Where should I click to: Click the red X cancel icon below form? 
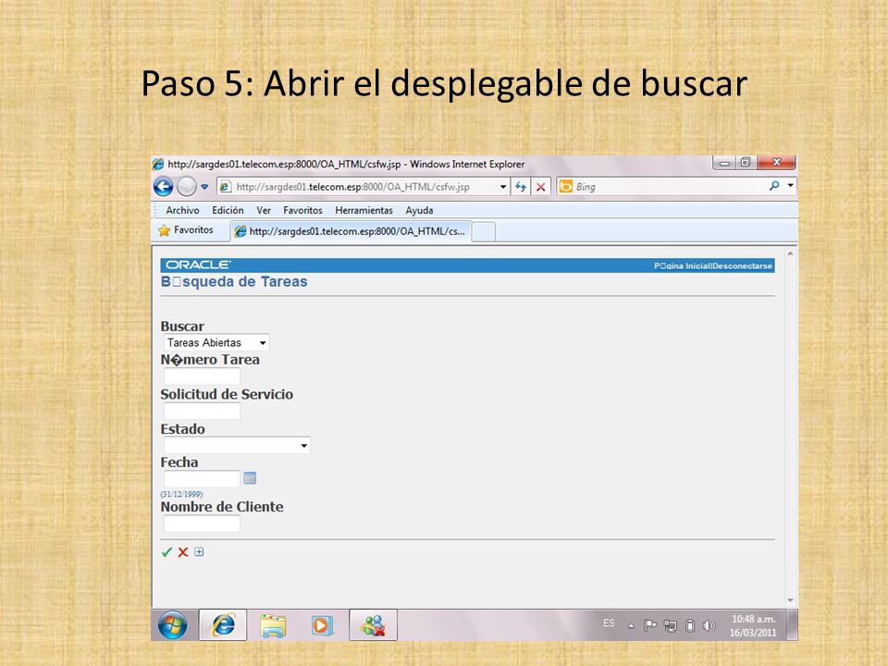[x=183, y=552]
